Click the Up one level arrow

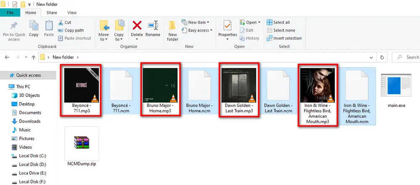(34, 57)
